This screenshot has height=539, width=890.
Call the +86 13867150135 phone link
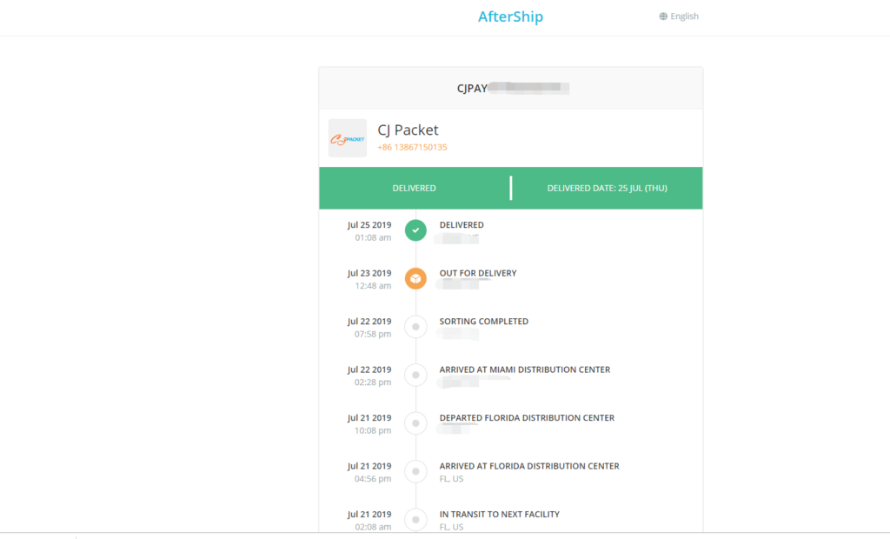(x=412, y=148)
